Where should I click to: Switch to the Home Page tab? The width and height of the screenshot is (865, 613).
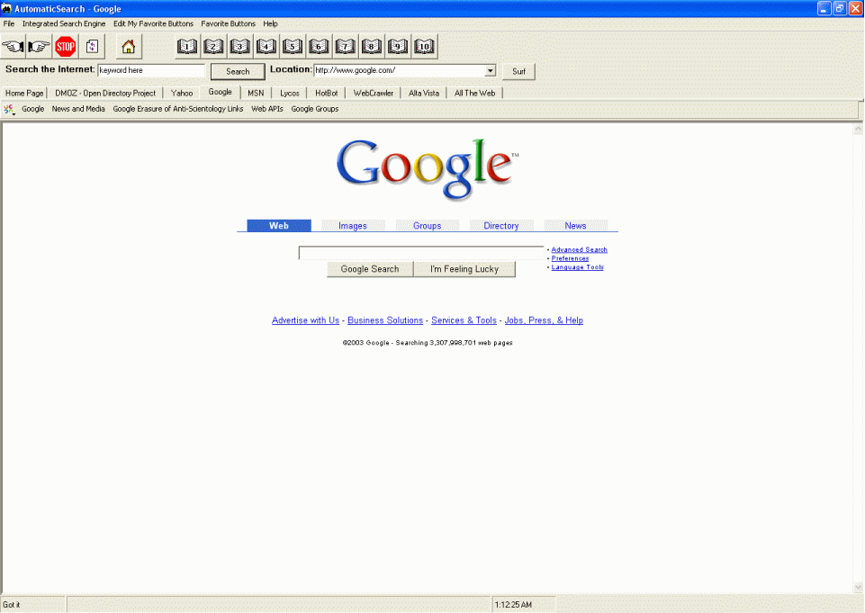pos(24,94)
